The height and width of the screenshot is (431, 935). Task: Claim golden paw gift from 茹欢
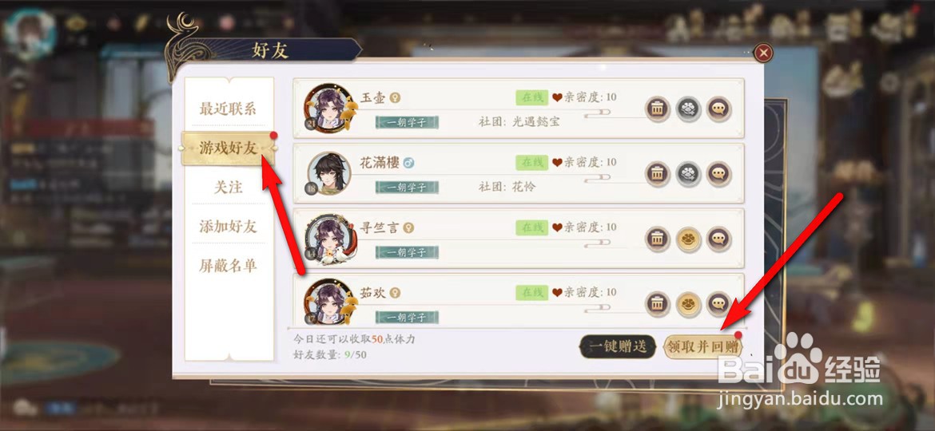click(688, 304)
